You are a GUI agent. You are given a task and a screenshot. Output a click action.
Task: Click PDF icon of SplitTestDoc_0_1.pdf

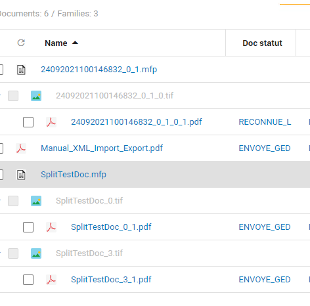pyautogui.click(x=51, y=227)
